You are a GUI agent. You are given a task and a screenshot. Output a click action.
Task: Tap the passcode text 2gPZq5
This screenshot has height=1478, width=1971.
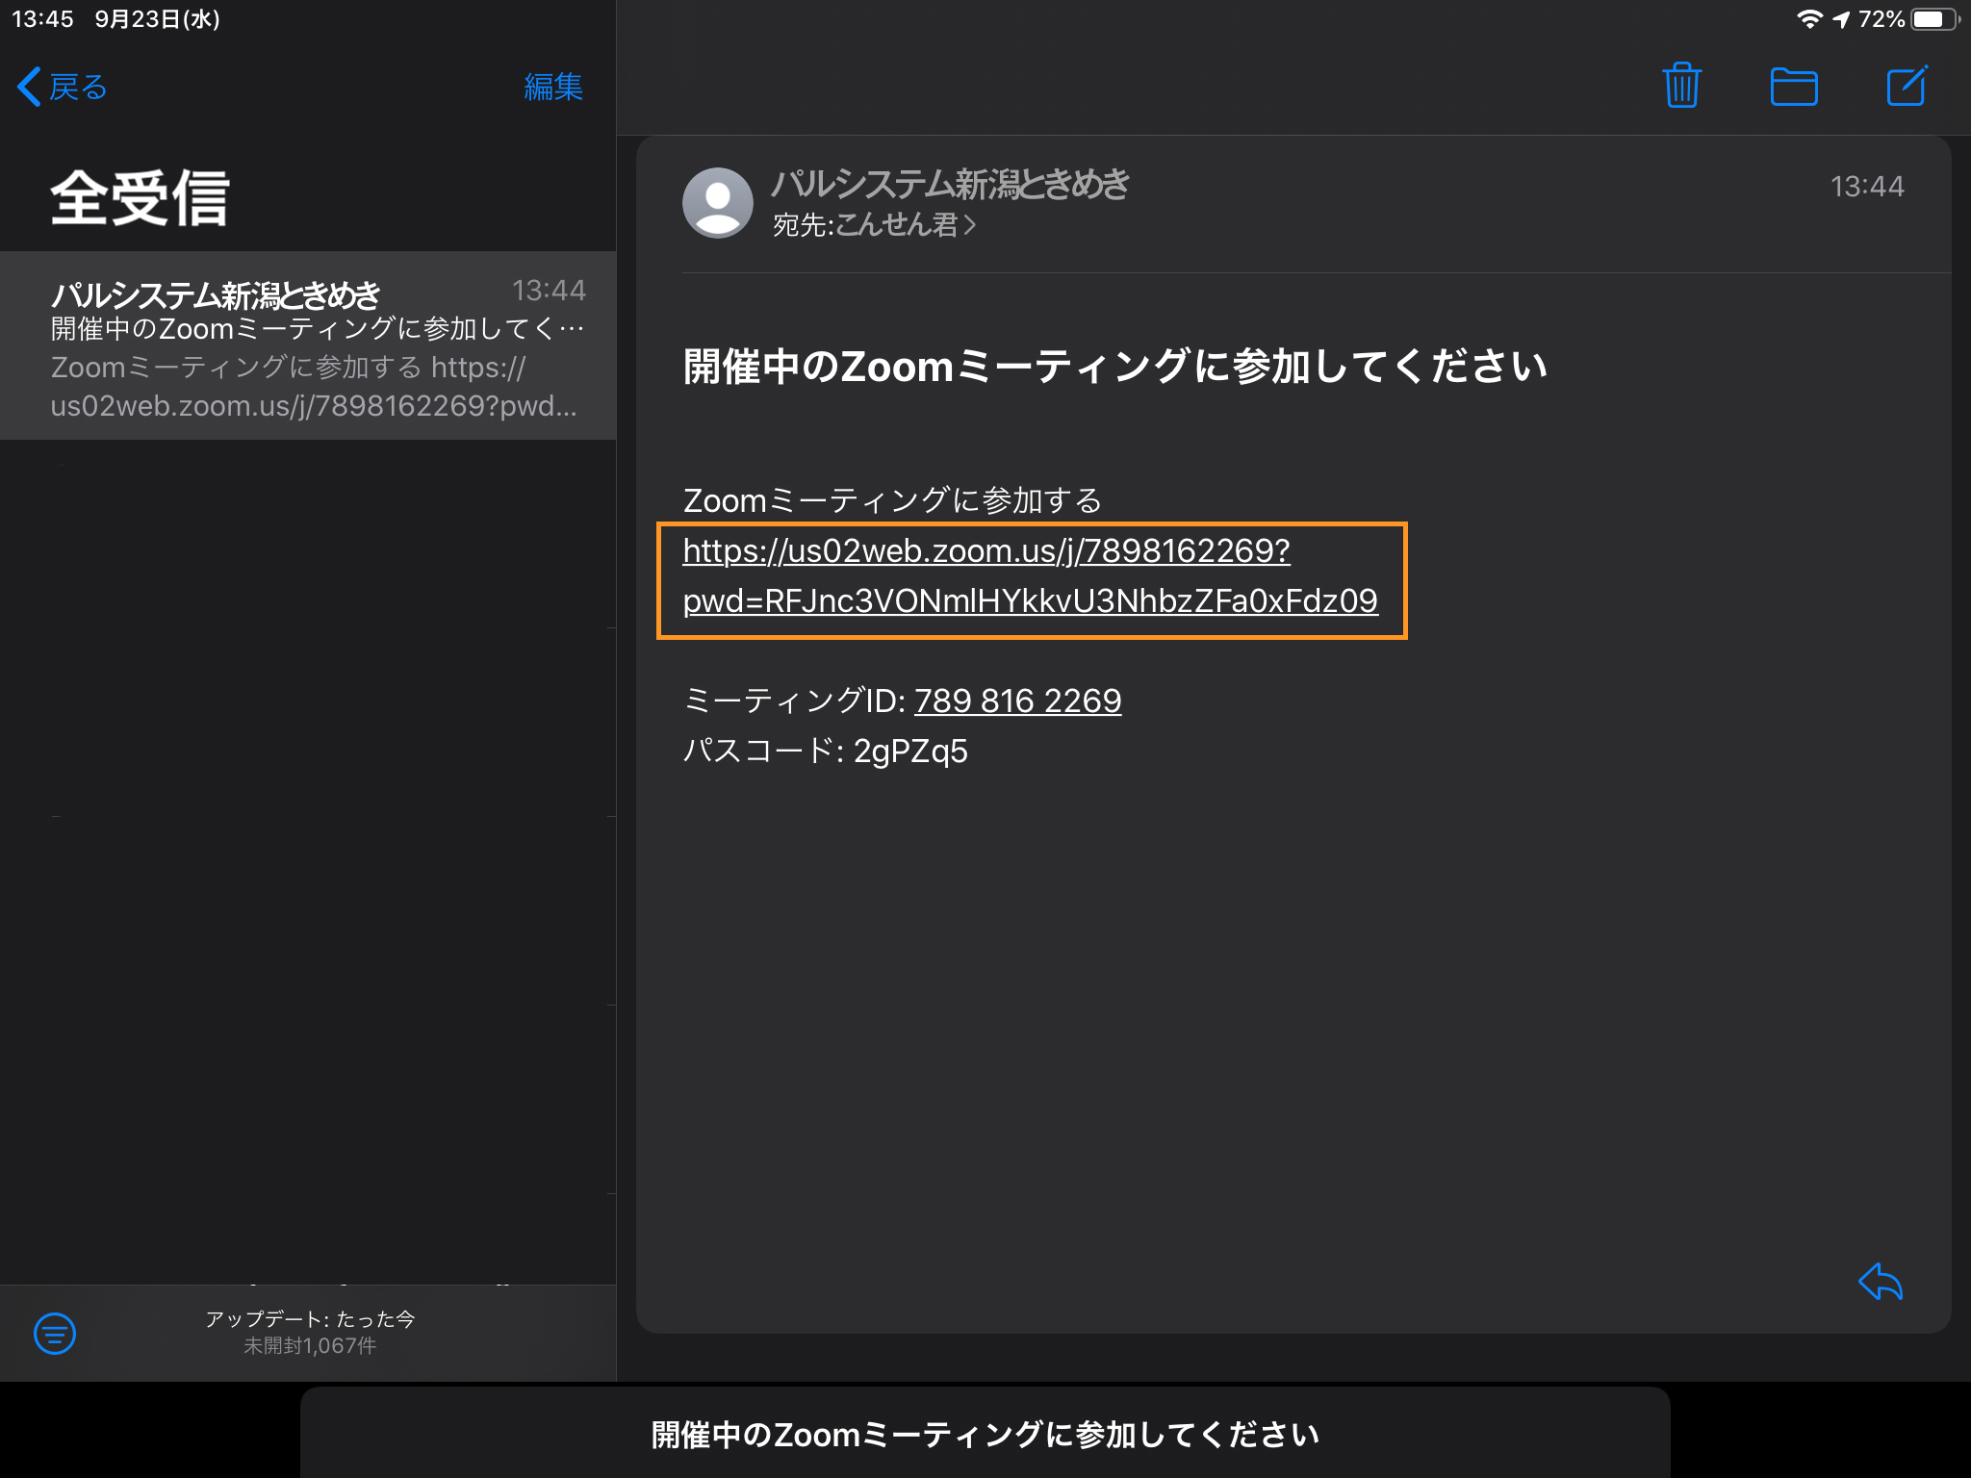click(x=910, y=751)
